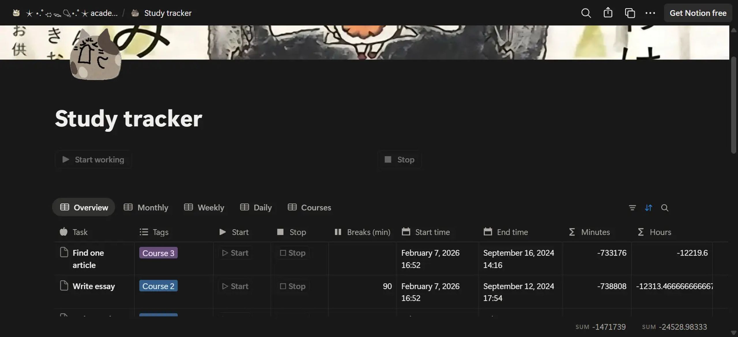Open the Minutes column header menu

[597, 232]
